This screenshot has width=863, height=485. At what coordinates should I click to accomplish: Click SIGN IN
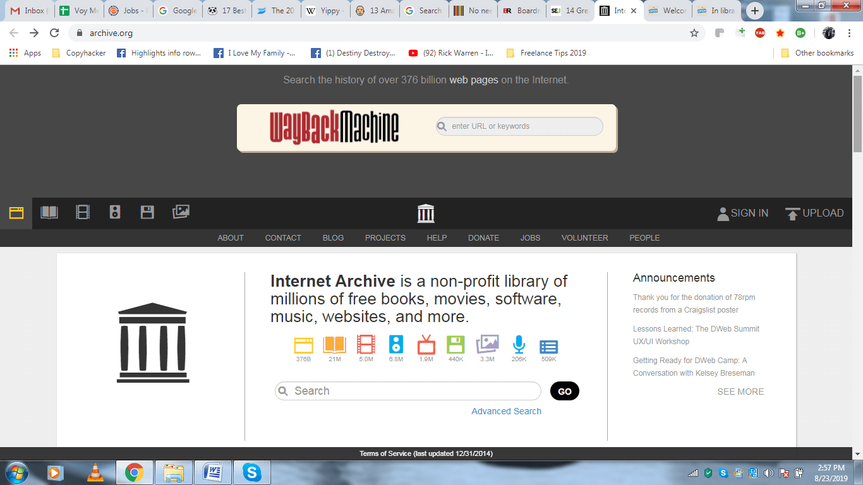(743, 213)
